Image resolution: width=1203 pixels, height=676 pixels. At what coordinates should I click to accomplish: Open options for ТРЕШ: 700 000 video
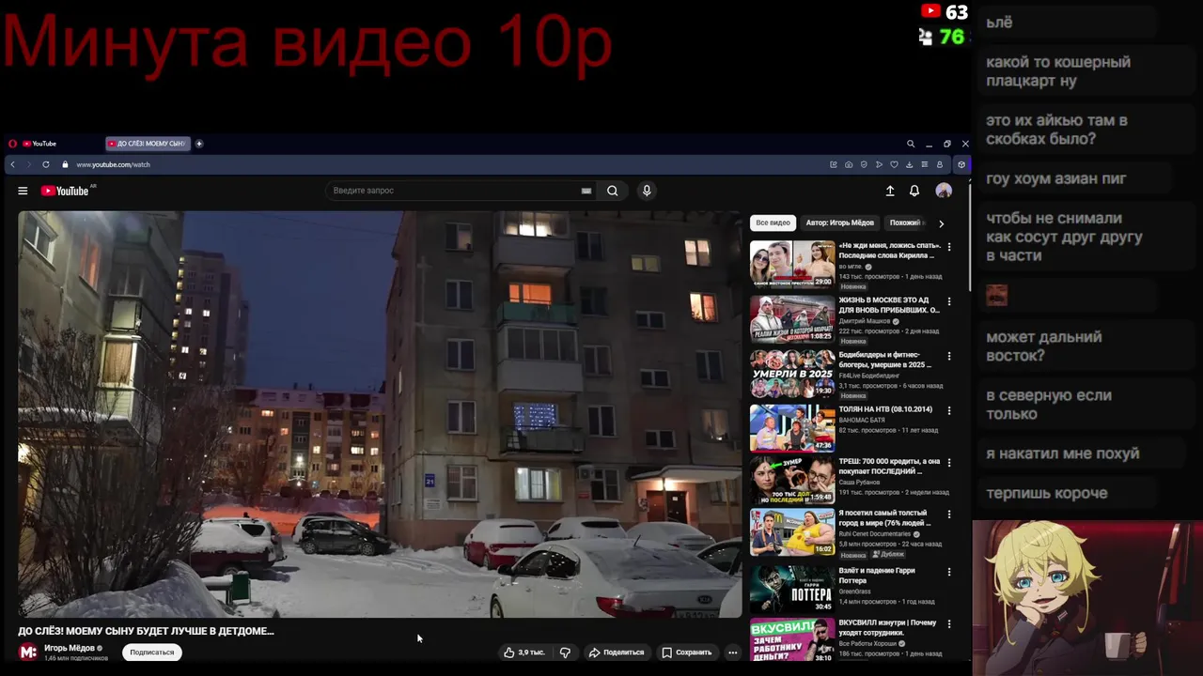click(x=949, y=462)
